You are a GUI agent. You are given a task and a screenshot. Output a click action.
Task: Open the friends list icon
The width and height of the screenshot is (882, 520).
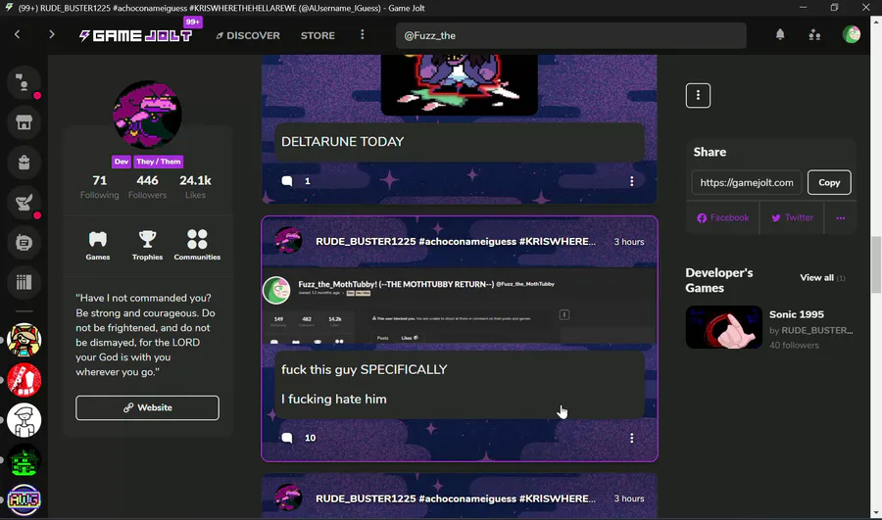pos(814,35)
